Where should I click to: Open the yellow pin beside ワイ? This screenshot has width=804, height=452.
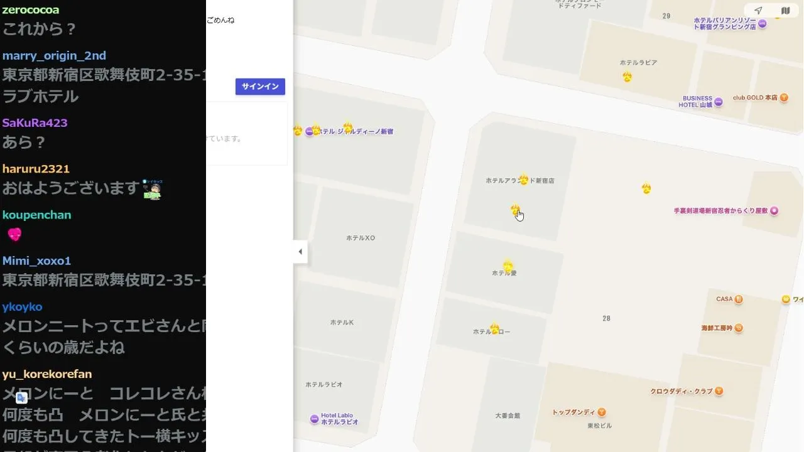coord(786,299)
